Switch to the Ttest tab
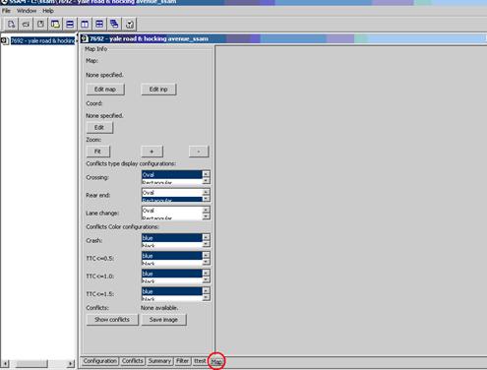The width and height of the screenshot is (487, 370). (200, 361)
